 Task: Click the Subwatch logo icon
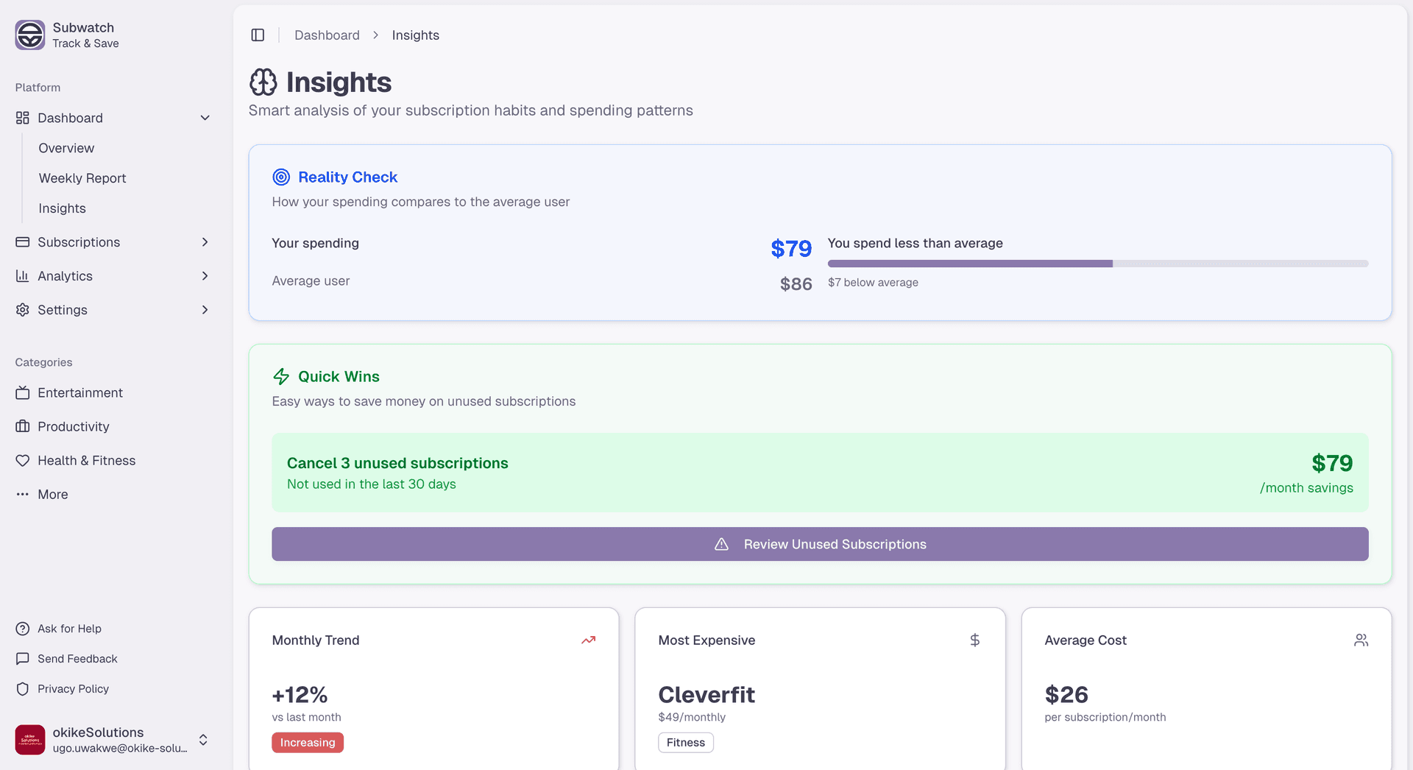[x=29, y=35]
